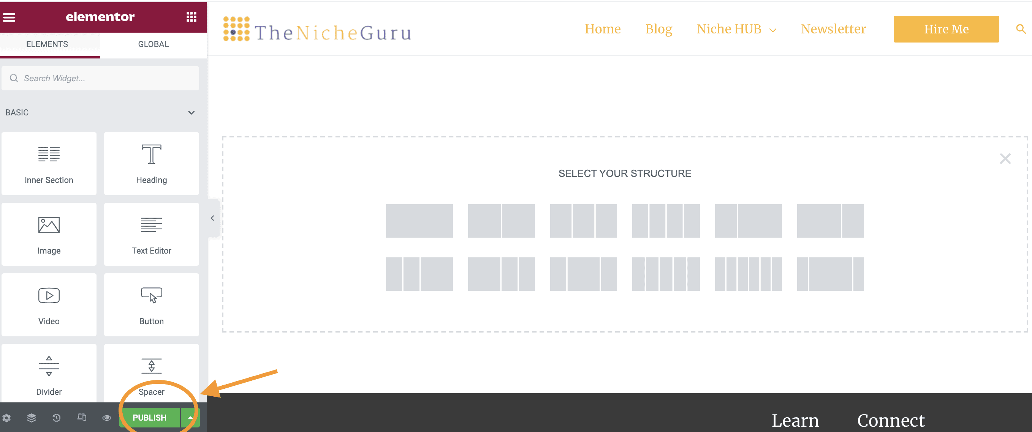Open the Navigator layers icon
Screen dimensions: 1032x432
[x=31, y=418]
